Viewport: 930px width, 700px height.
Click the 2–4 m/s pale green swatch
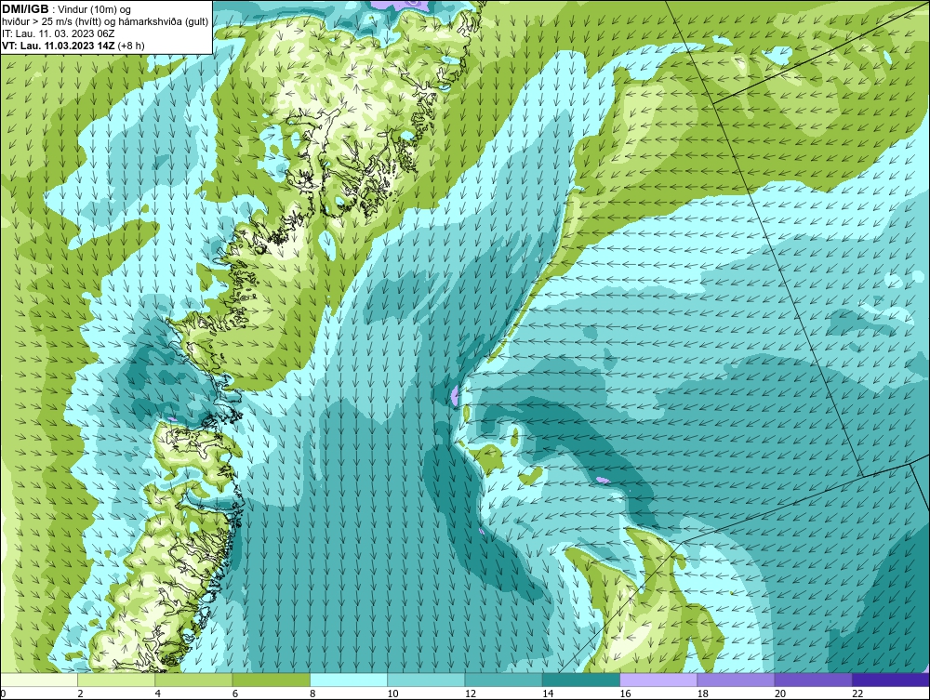116,680
